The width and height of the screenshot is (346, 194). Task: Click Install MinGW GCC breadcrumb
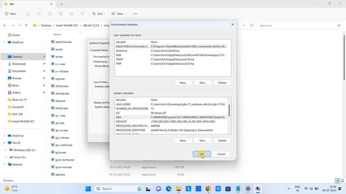click(67, 25)
